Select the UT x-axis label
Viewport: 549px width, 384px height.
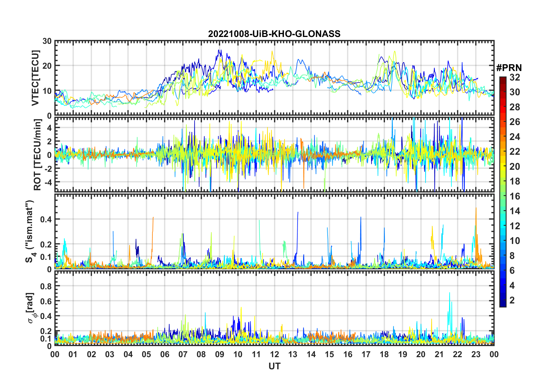(x=274, y=366)
